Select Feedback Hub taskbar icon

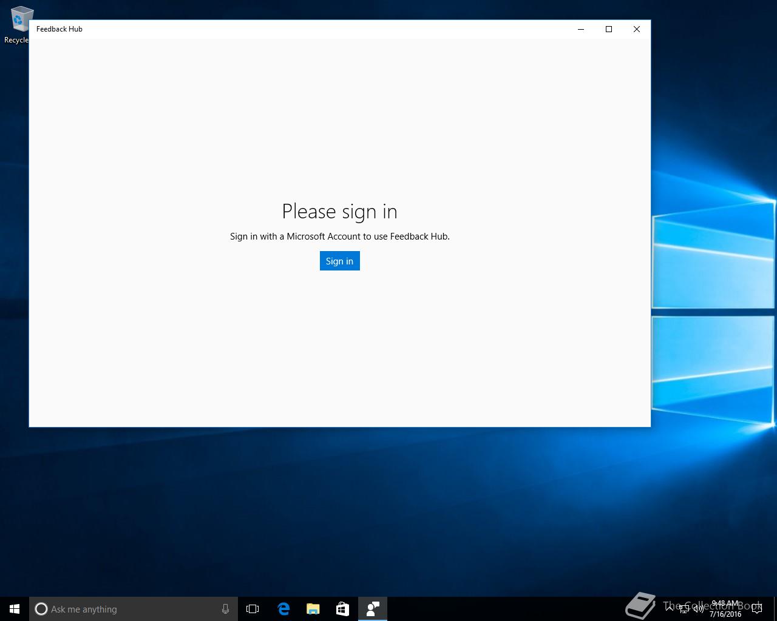click(x=373, y=609)
